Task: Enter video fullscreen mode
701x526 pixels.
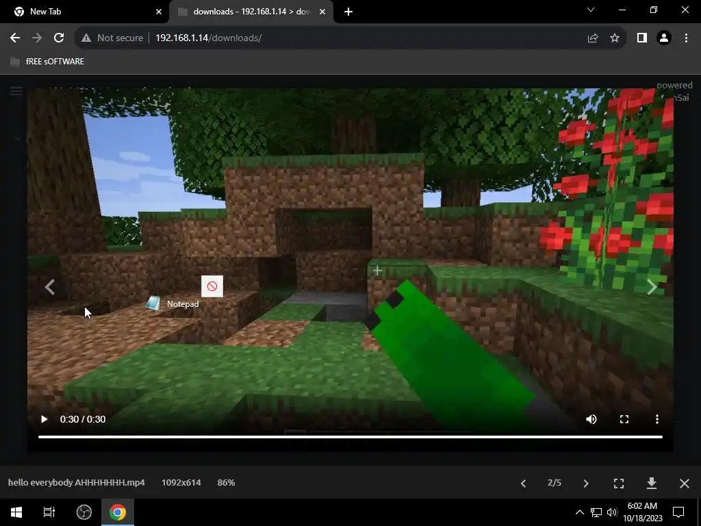Action: pos(624,419)
